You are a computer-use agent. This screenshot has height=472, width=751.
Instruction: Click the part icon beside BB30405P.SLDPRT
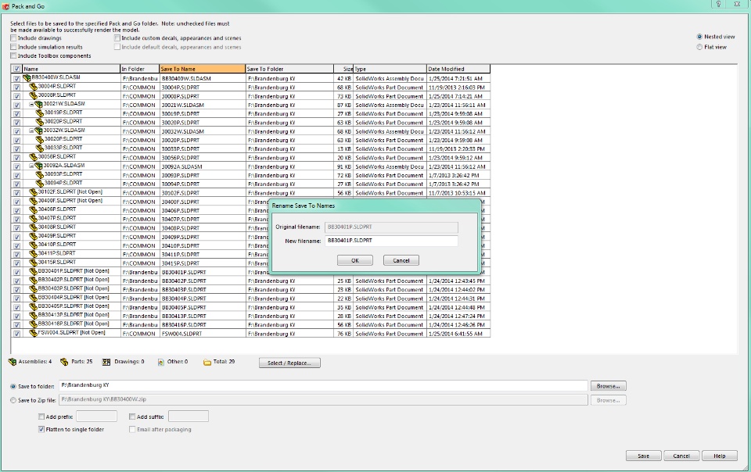pyautogui.click(x=33, y=306)
